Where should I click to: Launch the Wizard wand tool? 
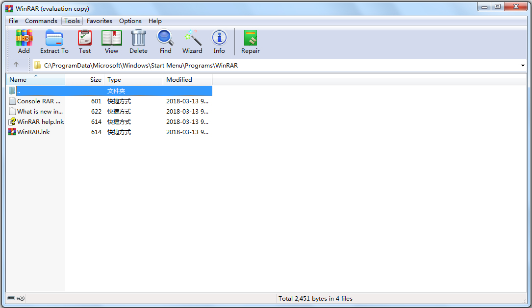pos(192,38)
